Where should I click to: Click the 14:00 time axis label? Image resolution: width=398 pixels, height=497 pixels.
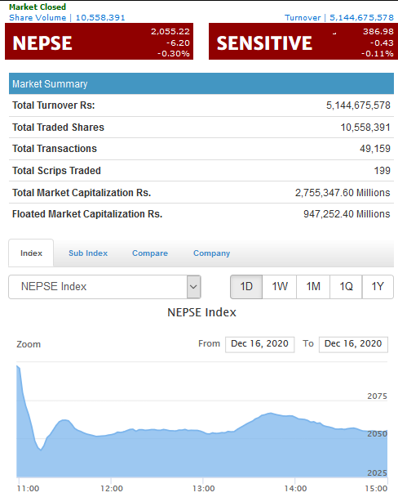coord(295,489)
